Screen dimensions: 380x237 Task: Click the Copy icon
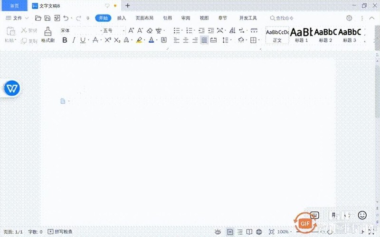tap(24, 41)
